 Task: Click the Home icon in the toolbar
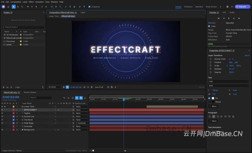click(8, 7)
